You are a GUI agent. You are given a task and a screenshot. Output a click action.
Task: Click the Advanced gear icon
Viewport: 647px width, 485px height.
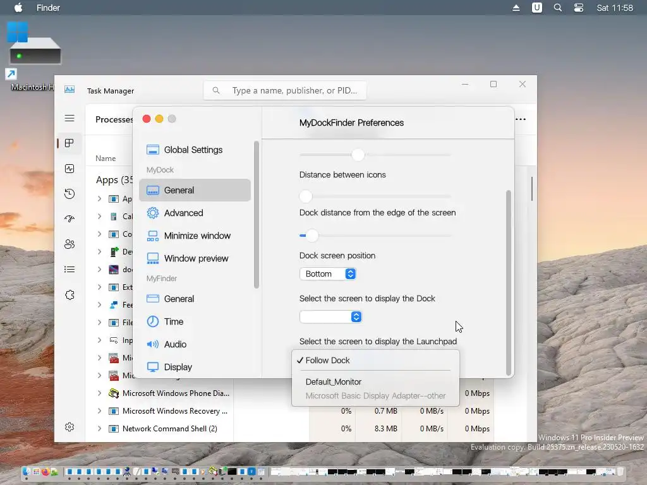pos(153,213)
